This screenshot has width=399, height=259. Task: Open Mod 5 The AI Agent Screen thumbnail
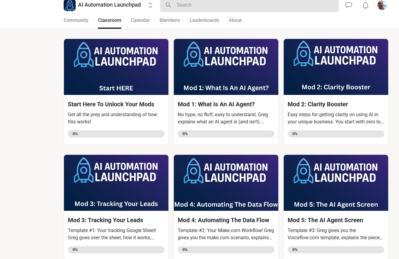[336, 183]
